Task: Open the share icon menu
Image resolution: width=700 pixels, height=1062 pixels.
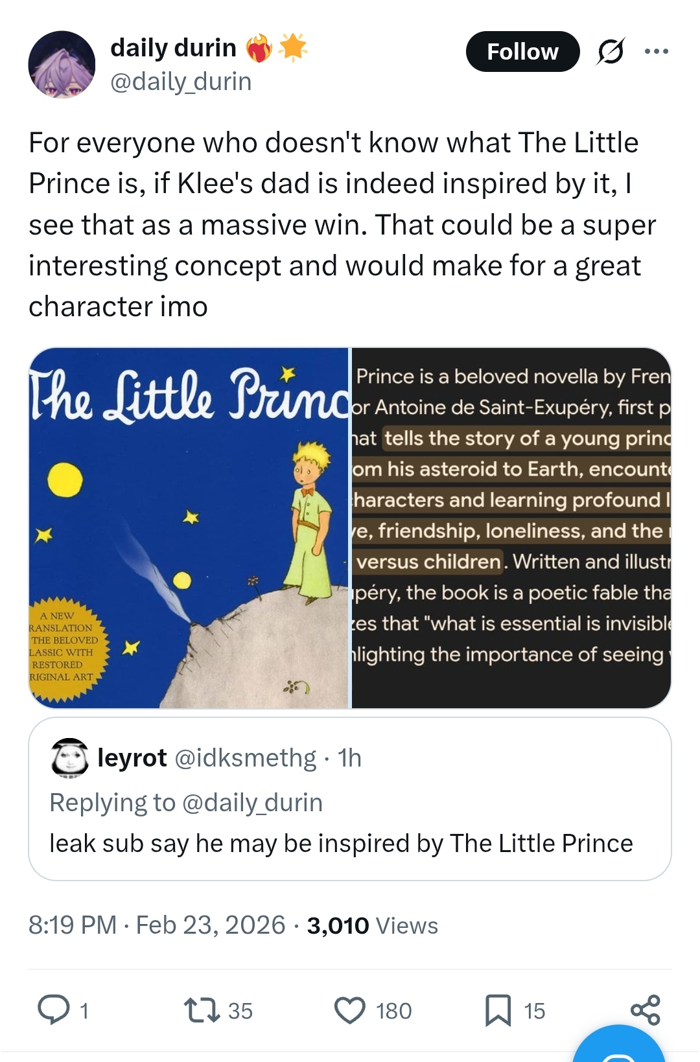Action: [645, 1010]
